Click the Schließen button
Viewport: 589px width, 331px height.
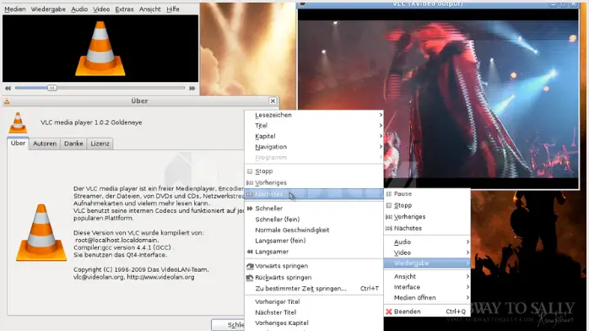pyautogui.click(x=228, y=324)
